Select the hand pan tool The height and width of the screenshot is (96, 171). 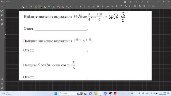[80, 6]
